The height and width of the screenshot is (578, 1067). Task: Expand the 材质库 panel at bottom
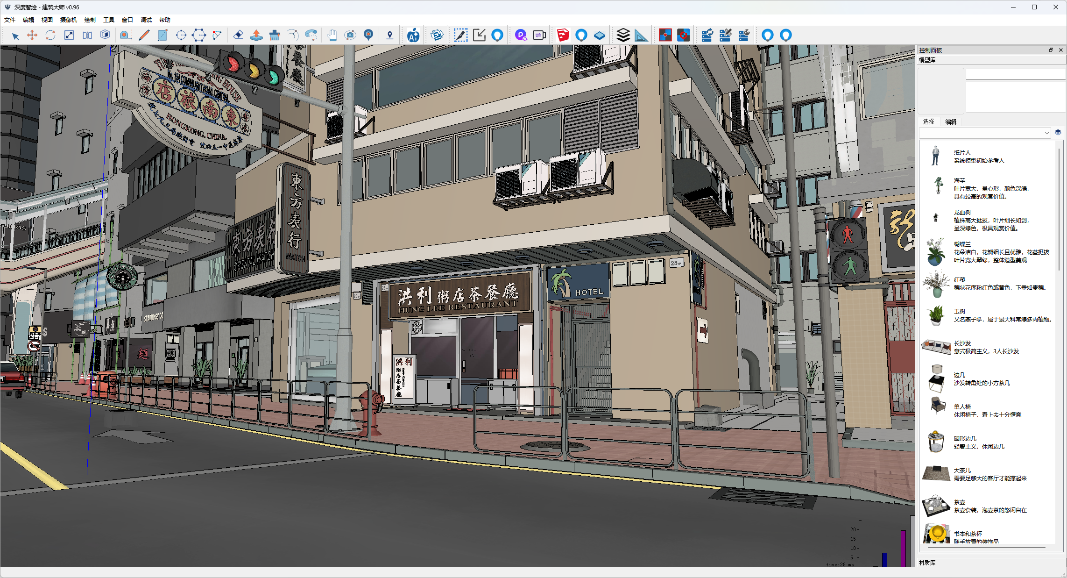(x=991, y=563)
